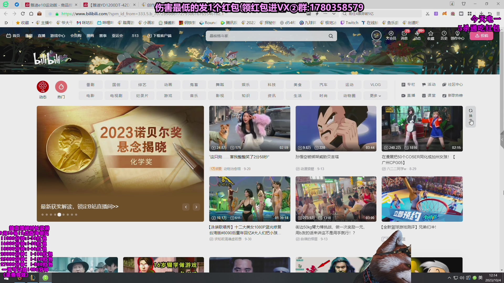This screenshot has height=283, width=504.
Task: Open the 消息 messages icon
Action: [x=404, y=36]
